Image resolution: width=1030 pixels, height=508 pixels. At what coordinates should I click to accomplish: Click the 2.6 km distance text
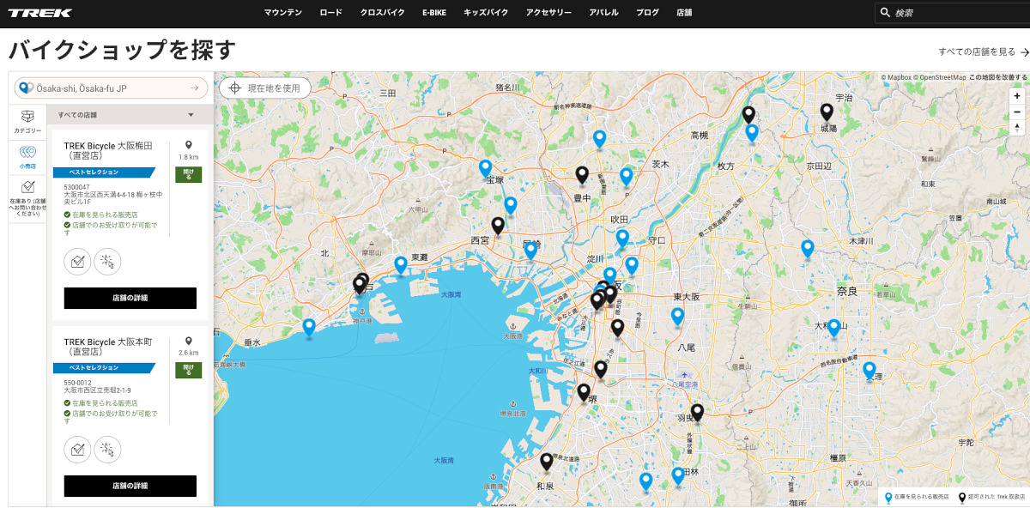click(x=188, y=353)
